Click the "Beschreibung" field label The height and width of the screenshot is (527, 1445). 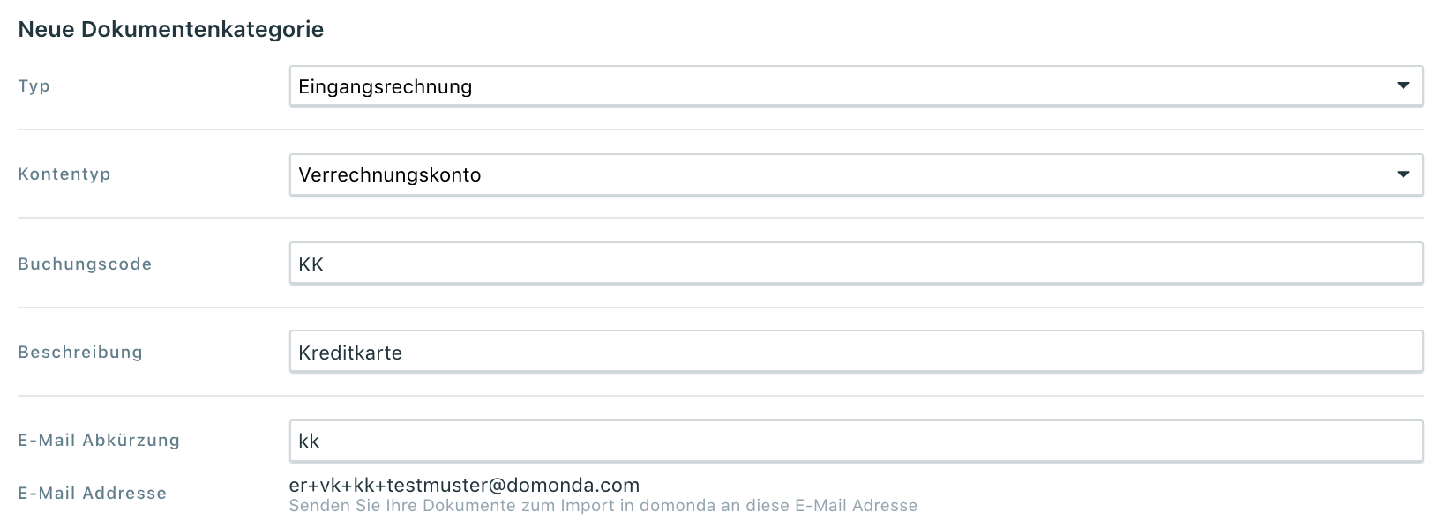coord(80,353)
